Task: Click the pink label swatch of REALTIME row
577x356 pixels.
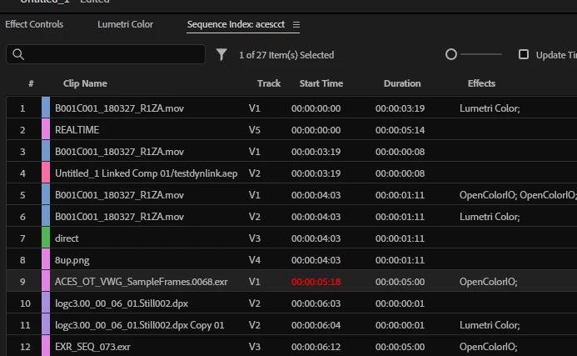Action: [x=46, y=129]
